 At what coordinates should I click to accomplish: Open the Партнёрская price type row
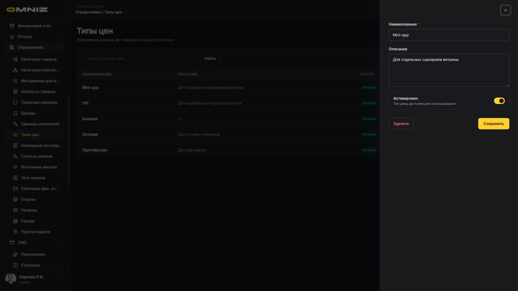[x=228, y=150]
